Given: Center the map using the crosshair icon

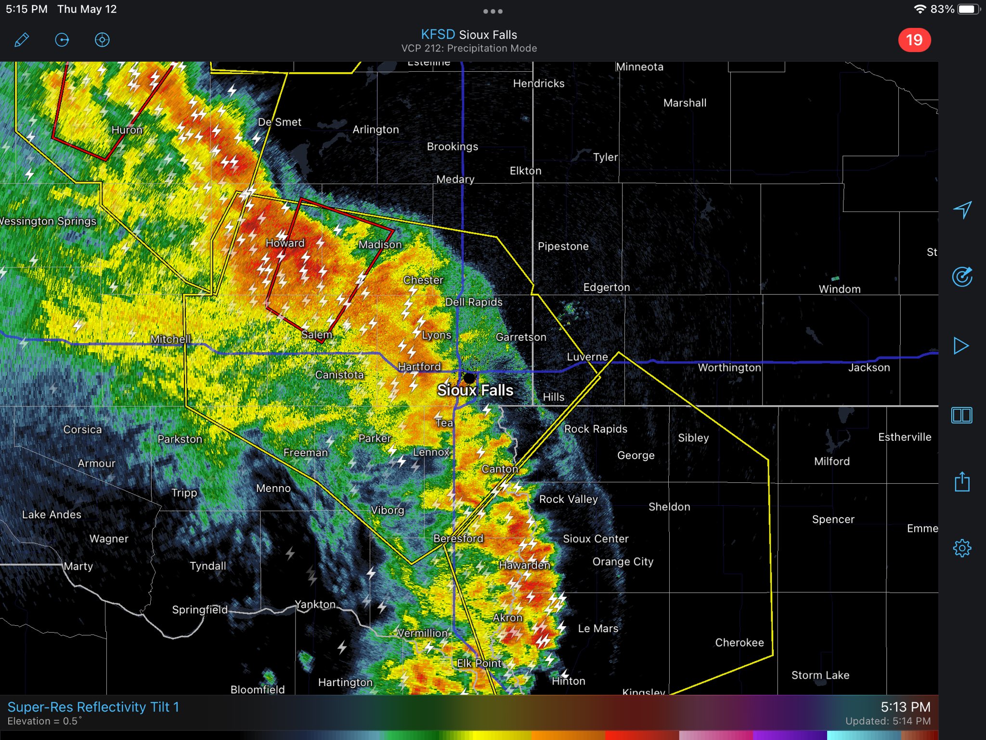Looking at the screenshot, I should click(x=102, y=40).
